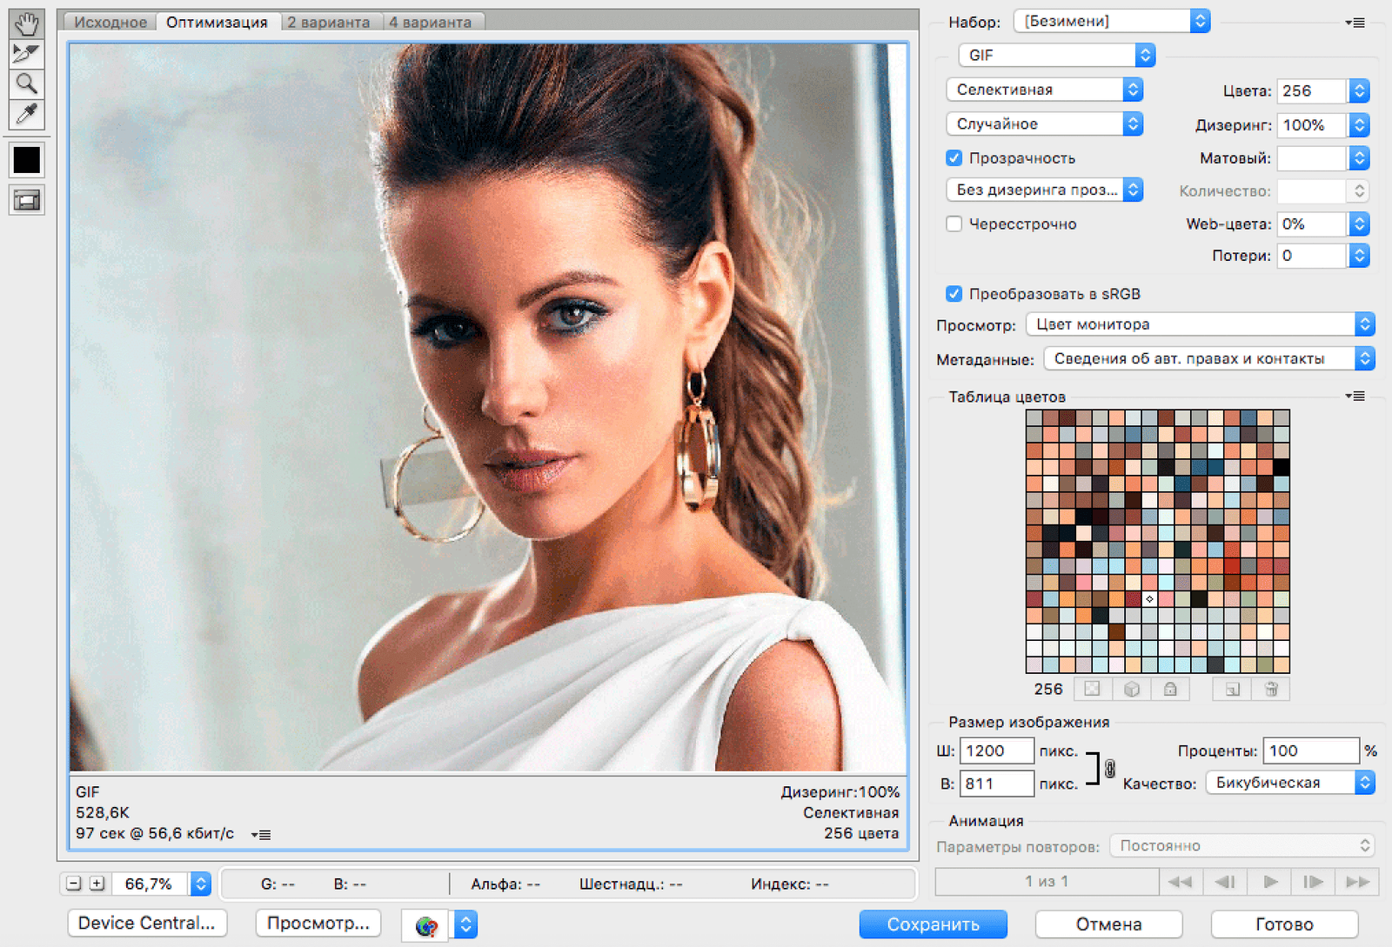Switch to the 4 варианта tab
1392x947 pixels.
coord(430,22)
